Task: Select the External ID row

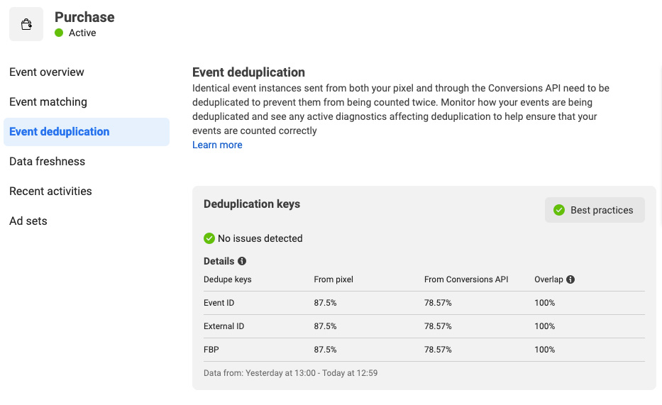Action: tap(424, 326)
